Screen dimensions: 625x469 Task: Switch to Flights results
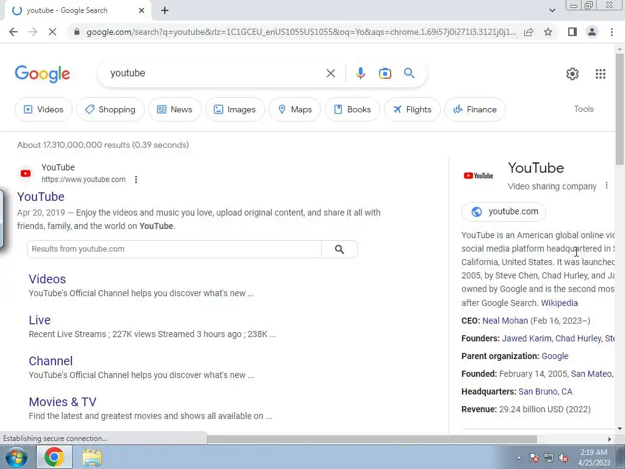click(412, 109)
